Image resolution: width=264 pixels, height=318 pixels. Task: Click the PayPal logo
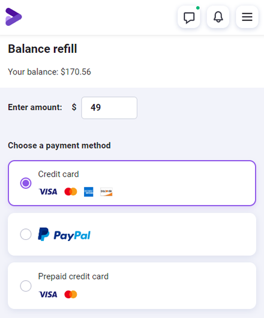click(64, 234)
